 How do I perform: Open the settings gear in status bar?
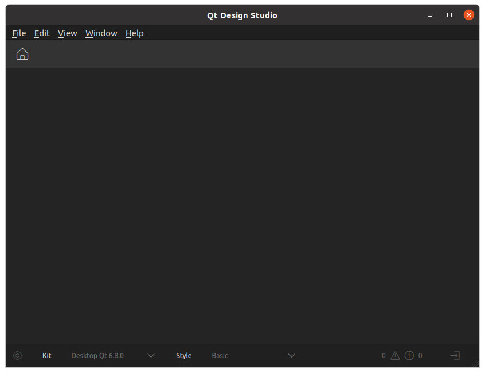click(18, 356)
